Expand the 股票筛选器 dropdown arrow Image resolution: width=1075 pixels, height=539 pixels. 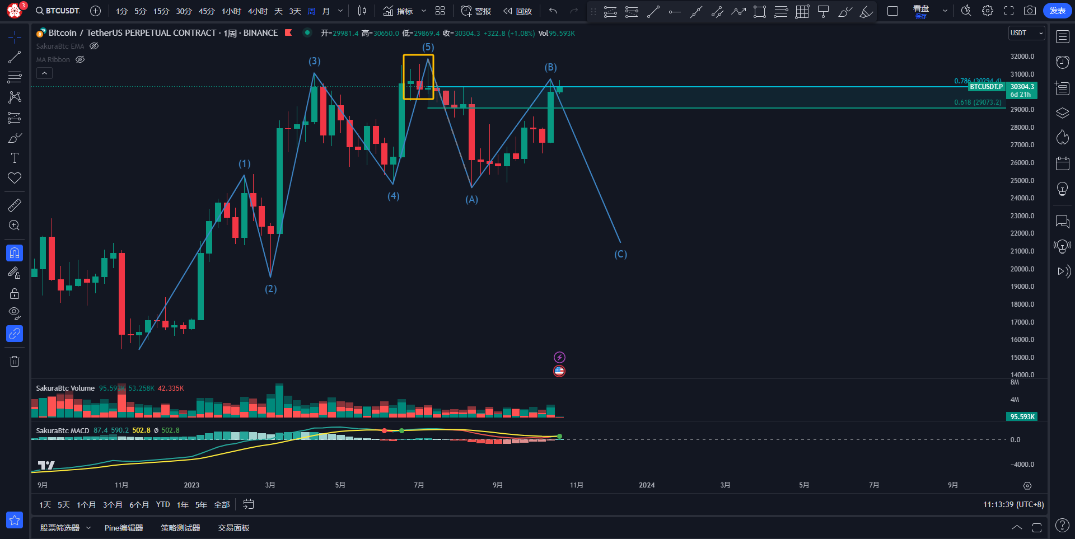(x=88, y=528)
